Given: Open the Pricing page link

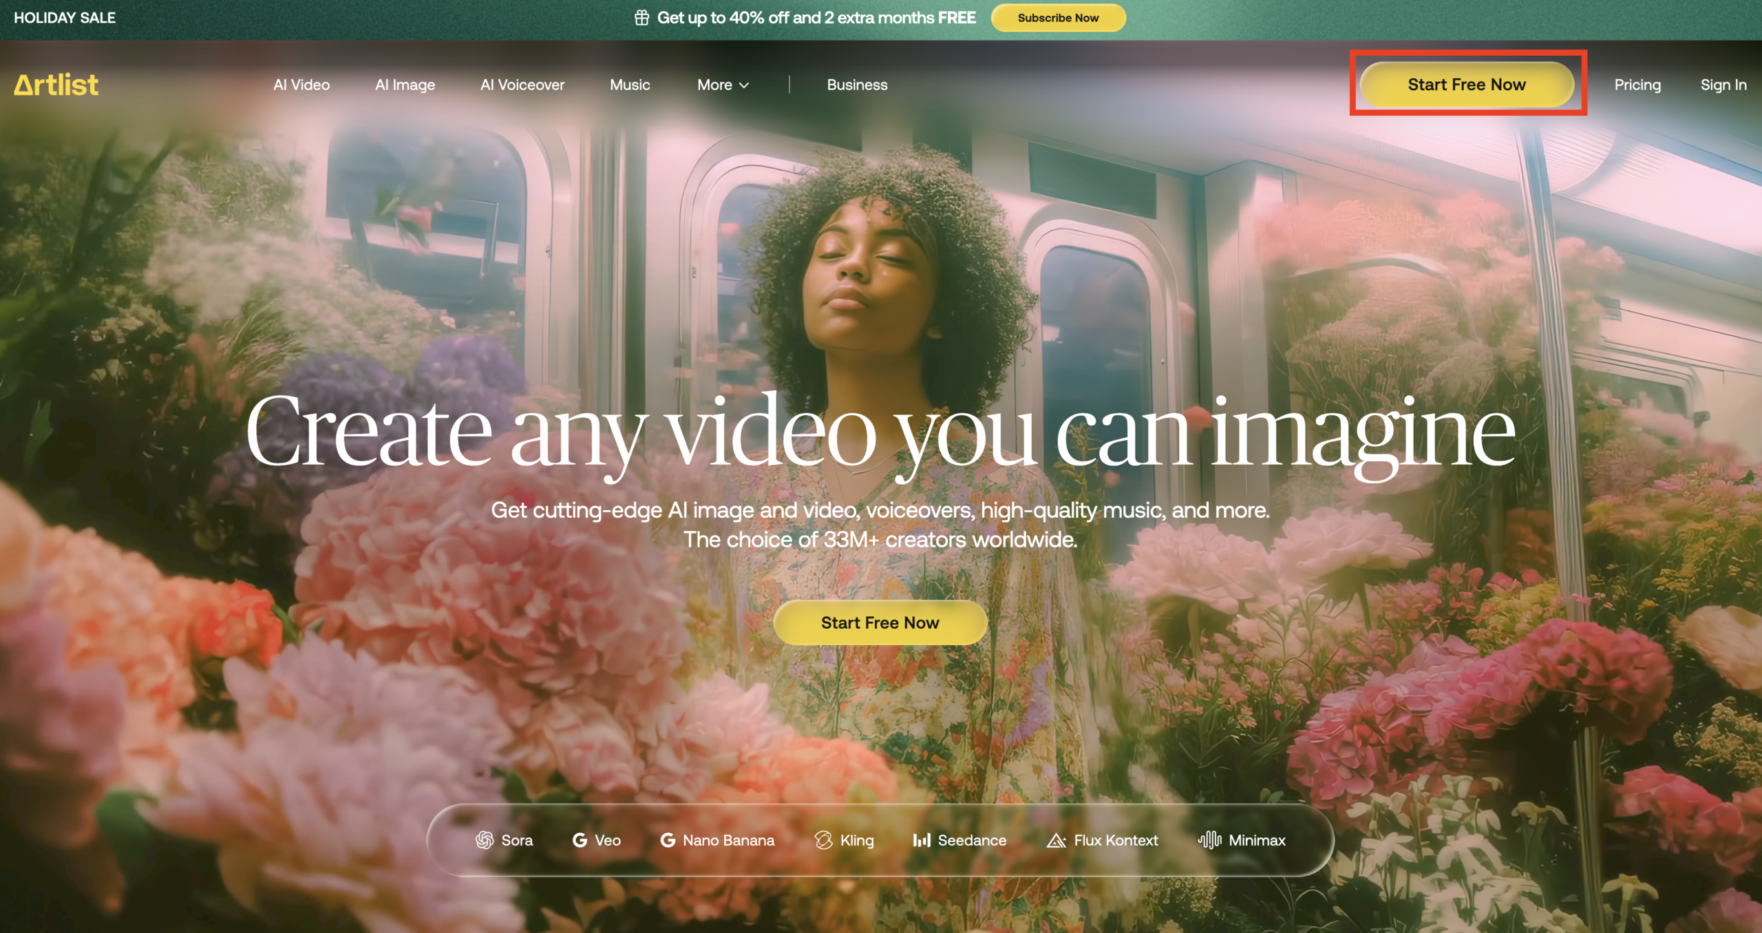Looking at the screenshot, I should 1637,85.
